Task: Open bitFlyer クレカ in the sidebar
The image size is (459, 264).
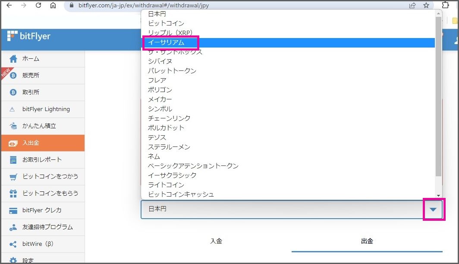Action: point(43,210)
